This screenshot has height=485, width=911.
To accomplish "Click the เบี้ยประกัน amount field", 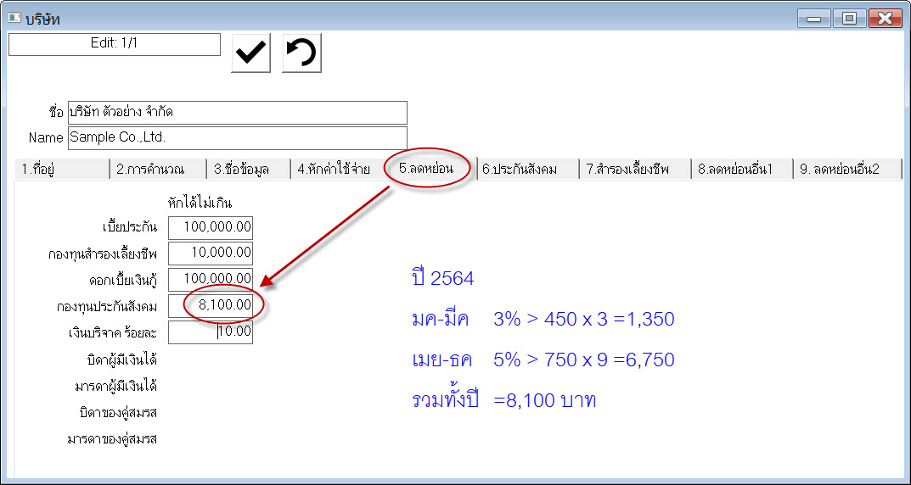I will (211, 227).
